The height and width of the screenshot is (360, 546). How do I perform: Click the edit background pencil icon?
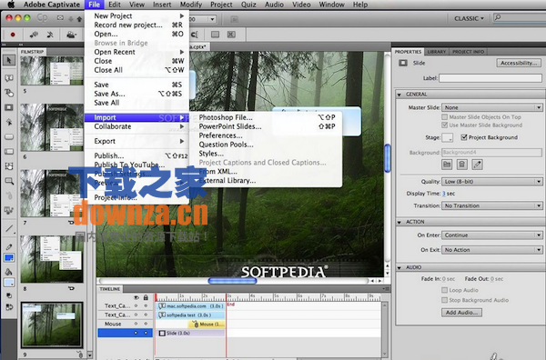pos(477,165)
